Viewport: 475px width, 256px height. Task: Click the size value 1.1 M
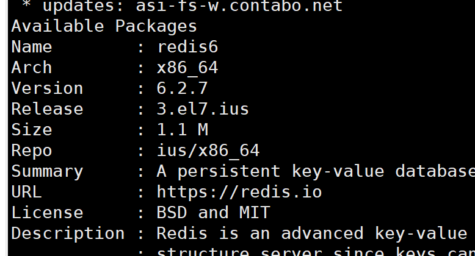pyautogui.click(x=182, y=130)
